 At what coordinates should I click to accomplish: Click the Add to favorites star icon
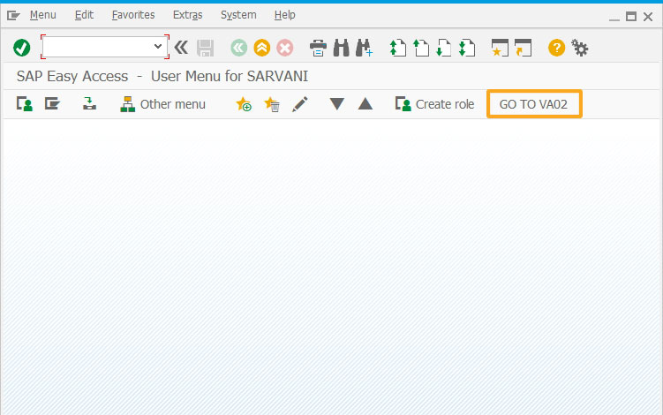pos(244,104)
